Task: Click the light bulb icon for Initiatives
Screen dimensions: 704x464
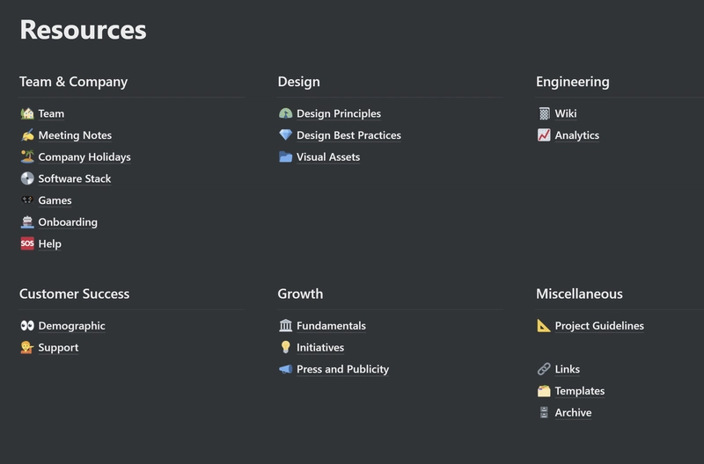Action: tap(285, 347)
